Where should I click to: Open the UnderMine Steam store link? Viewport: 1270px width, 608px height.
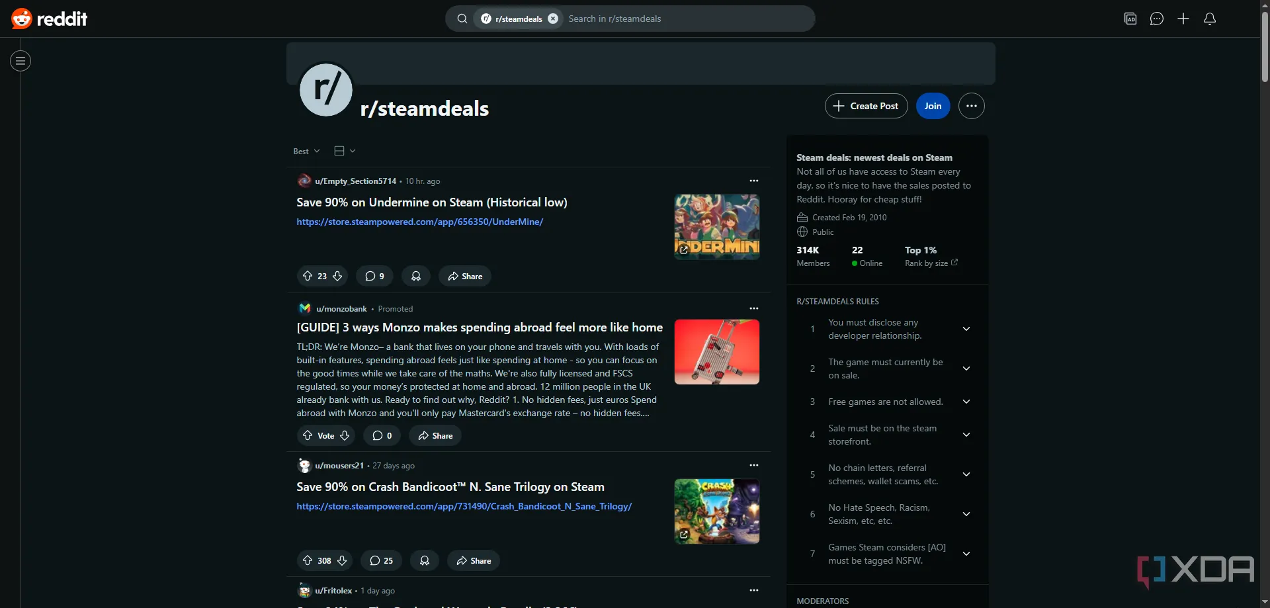[x=419, y=222]
